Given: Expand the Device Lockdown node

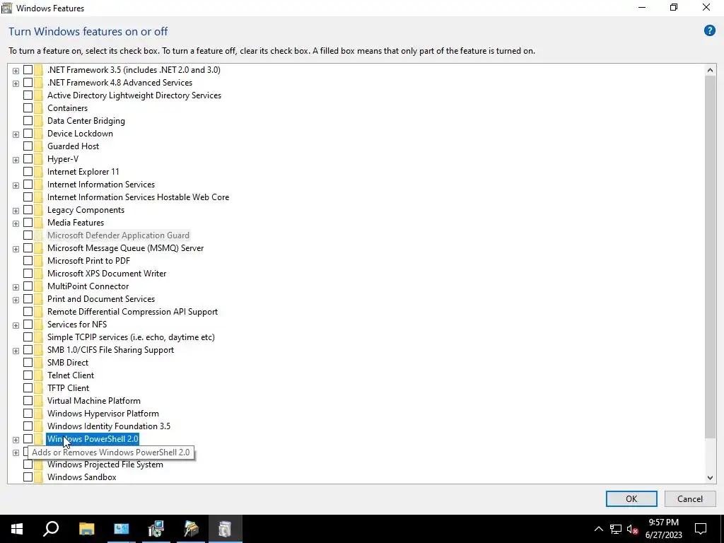Looking at the screenshot, I should [16, 134].
